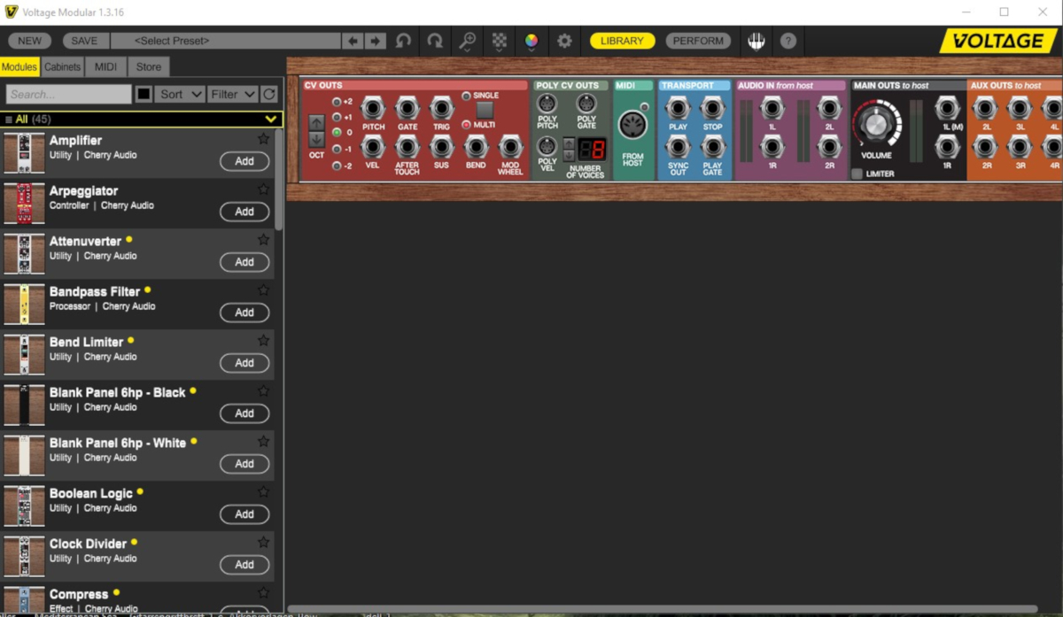1063x617 pixels.
Task: Lower the octave with the OCT down arrow
Action: point(316,140)
